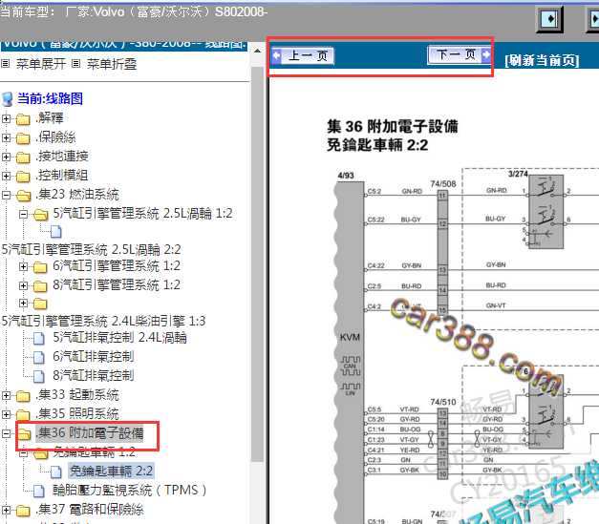Image resolution: width=599 pixels, height=524 pixels.
Task: Expand the .解釋 folder node
Action: click(6, 118)
